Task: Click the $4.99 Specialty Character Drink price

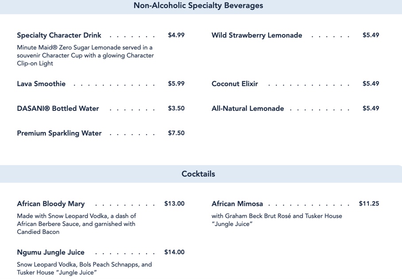Action: tap(176, 35)
